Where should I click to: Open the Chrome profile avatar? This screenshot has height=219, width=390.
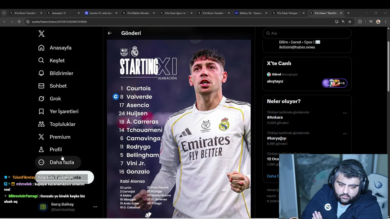pos(378,22)
